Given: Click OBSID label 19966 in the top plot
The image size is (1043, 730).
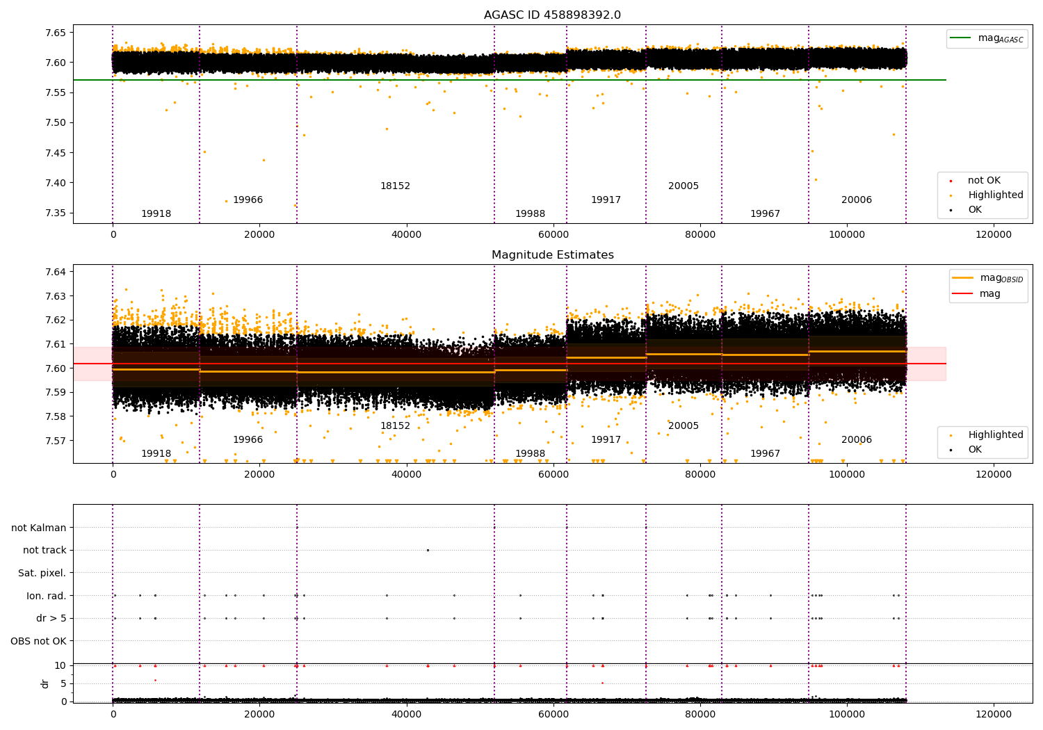Looking at the screenshot, I should coord(248,200).
